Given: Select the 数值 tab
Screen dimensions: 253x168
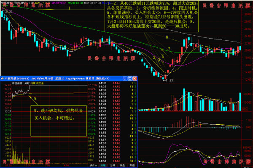Looking at the screenshot, I should 132,165.
